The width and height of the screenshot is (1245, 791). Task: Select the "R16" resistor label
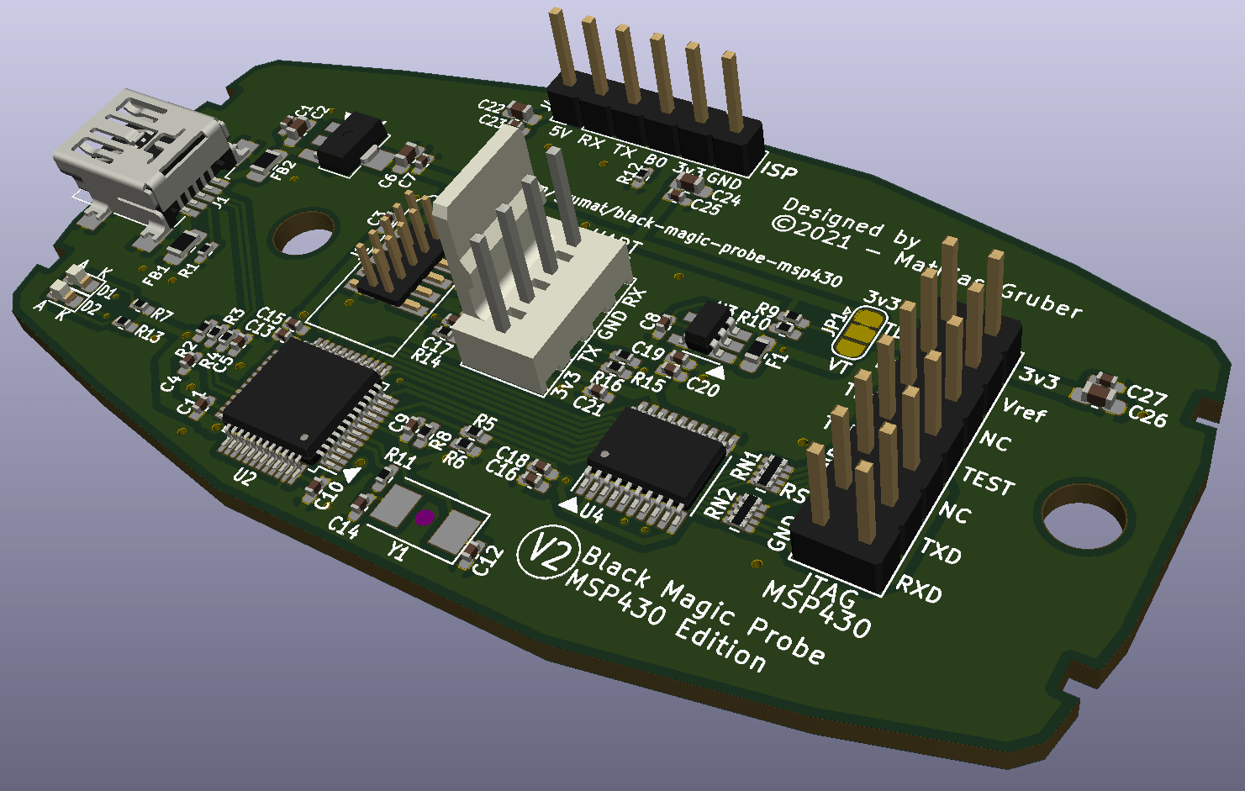click(605, 381)
